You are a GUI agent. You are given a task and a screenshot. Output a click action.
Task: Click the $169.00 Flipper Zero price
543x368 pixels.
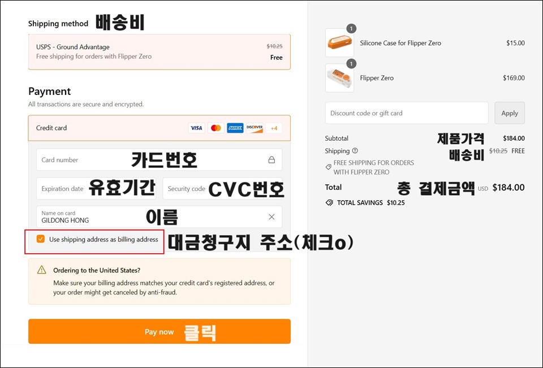[x=514, y=78]
